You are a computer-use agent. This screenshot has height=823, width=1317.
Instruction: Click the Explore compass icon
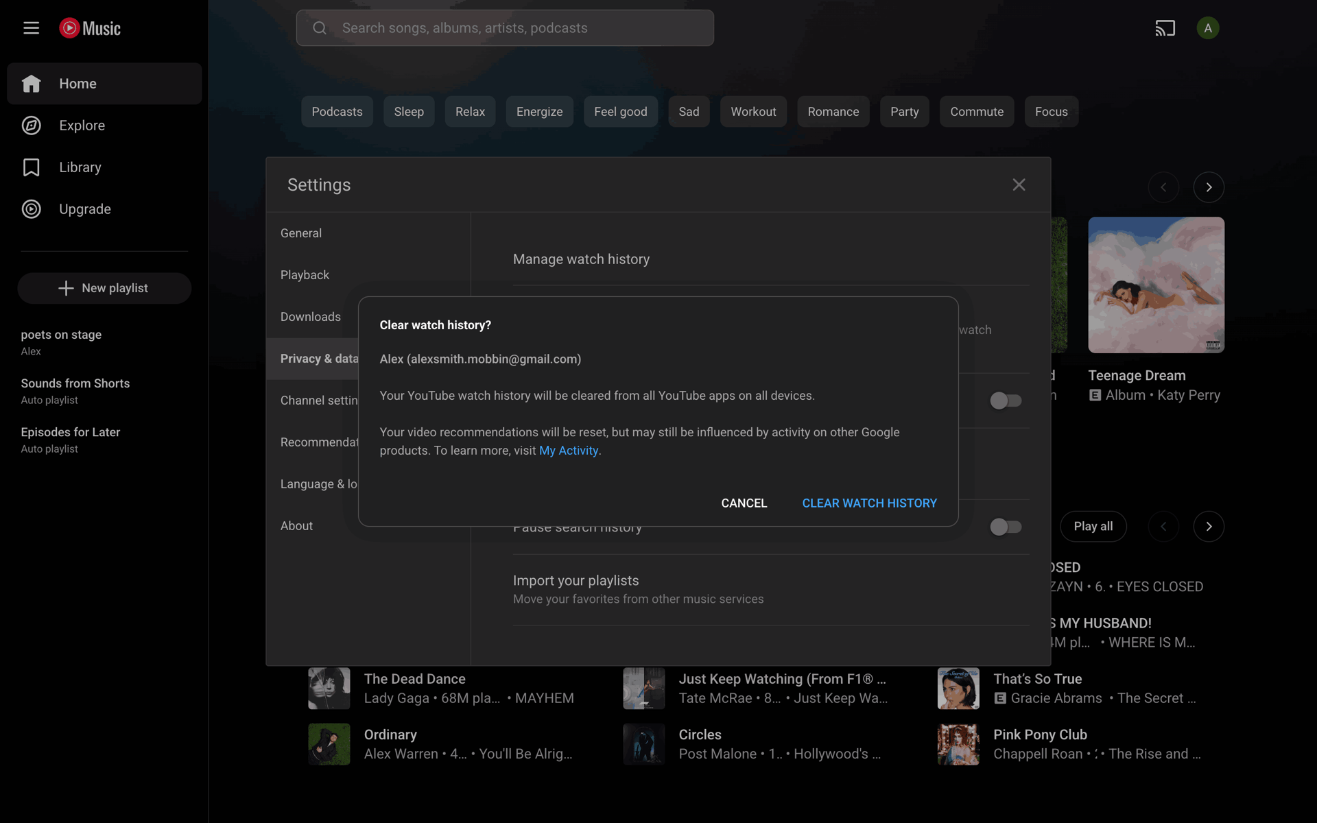pyautogui.click(x=31, y=126)
